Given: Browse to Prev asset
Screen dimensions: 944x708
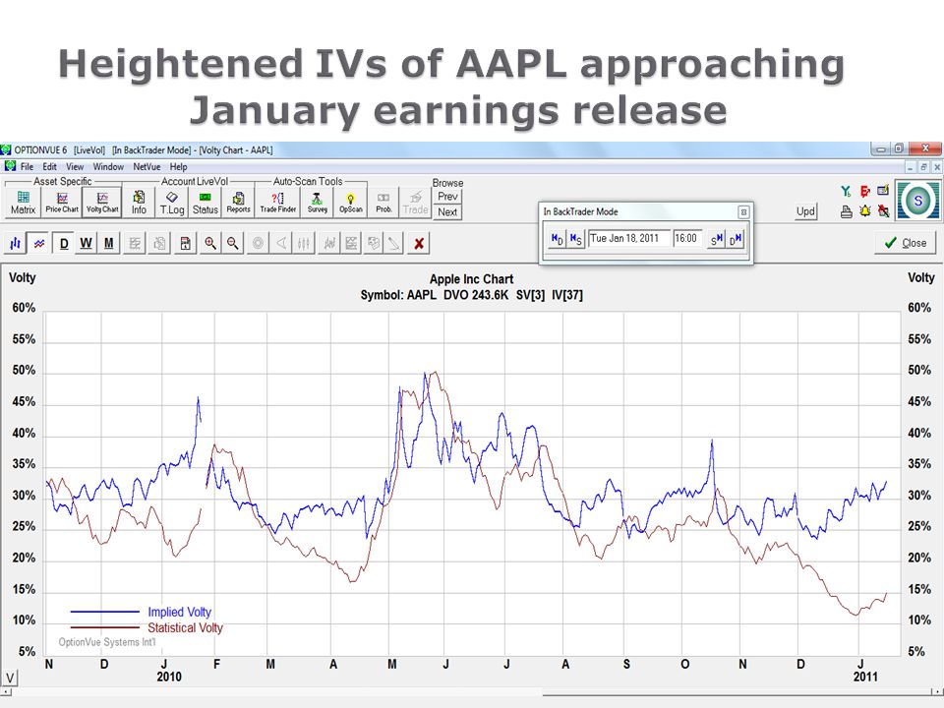Looking at the screenshot, I should 447,197.
